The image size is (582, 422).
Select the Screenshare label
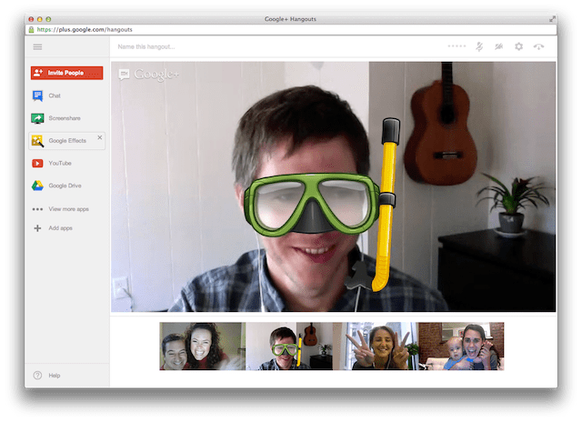(65, 118)
